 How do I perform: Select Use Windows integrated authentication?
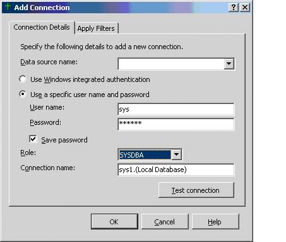tap(23, 79)
